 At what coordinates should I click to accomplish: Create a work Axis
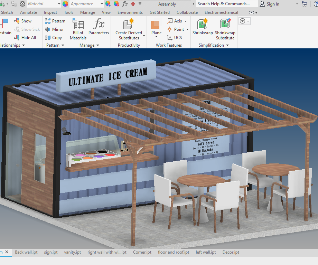point(175,21)
